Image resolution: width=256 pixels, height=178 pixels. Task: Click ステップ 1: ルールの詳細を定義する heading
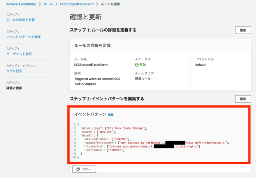click(x=103, y=30)
